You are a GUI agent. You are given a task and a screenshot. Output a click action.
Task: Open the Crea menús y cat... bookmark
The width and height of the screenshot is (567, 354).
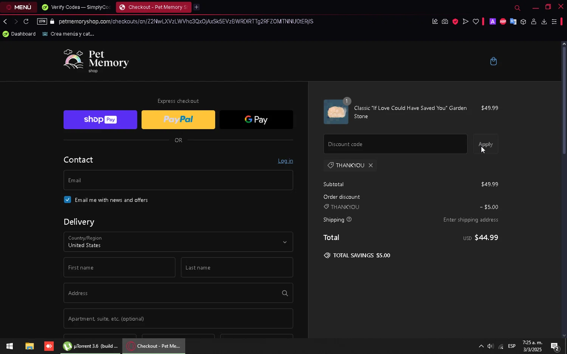pos(68,34)
